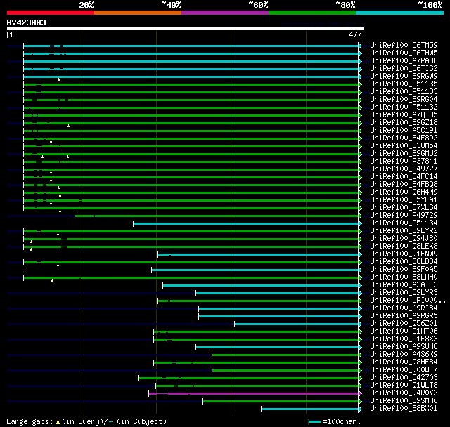Click the cyan 100char scale bar legend
Viewport: 450px width, 427px height.
[x=315, y=421]
